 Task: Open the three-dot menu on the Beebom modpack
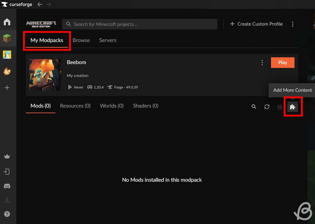click(x=262, y=62)
